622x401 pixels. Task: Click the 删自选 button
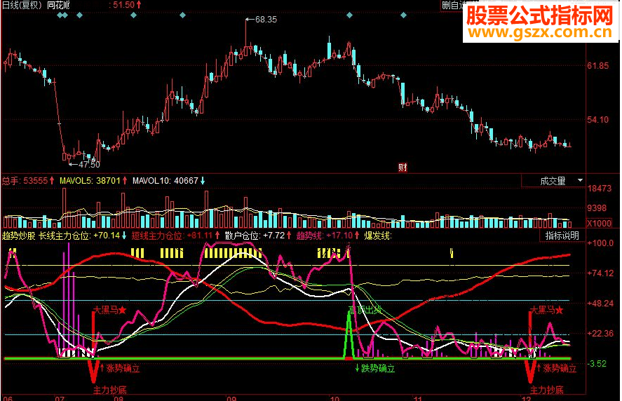pyautogui.click(x=453, y=5)
